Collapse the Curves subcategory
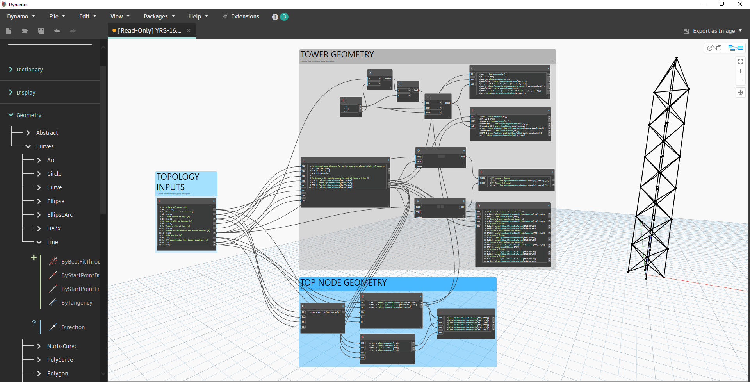 (28, 146)
